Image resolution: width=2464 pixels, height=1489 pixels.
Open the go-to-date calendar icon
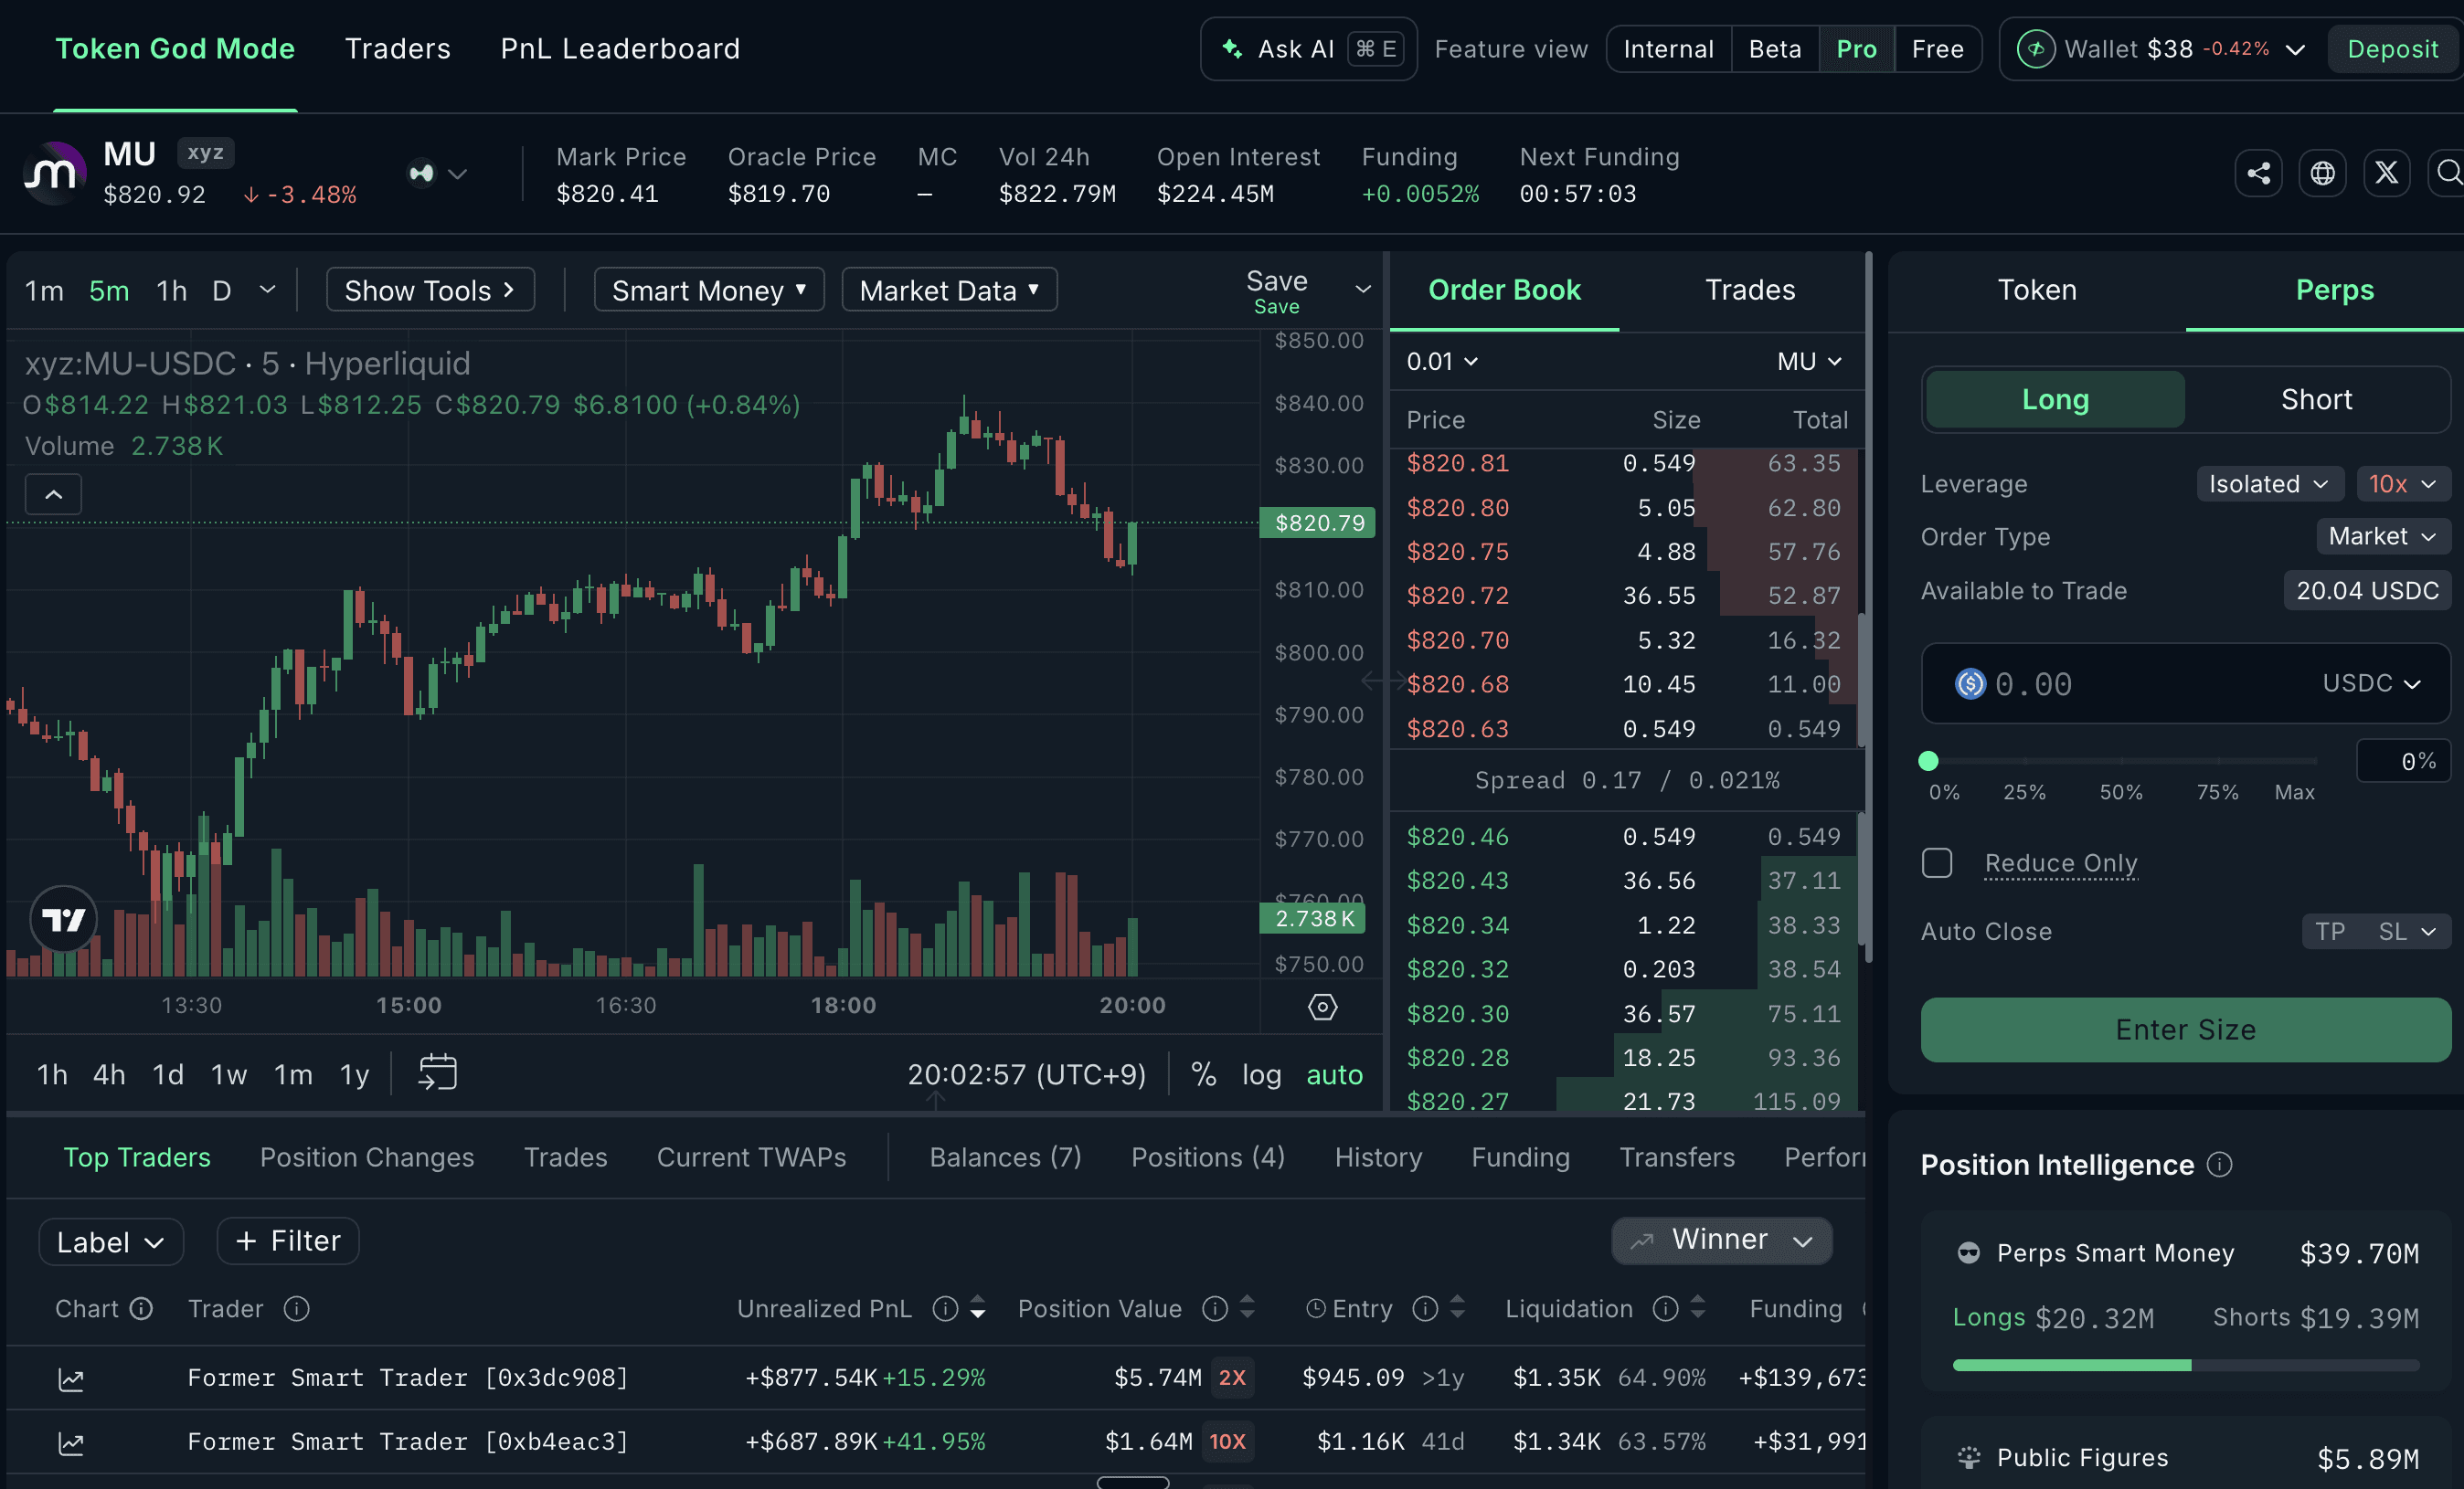(x=437, y=1072)
